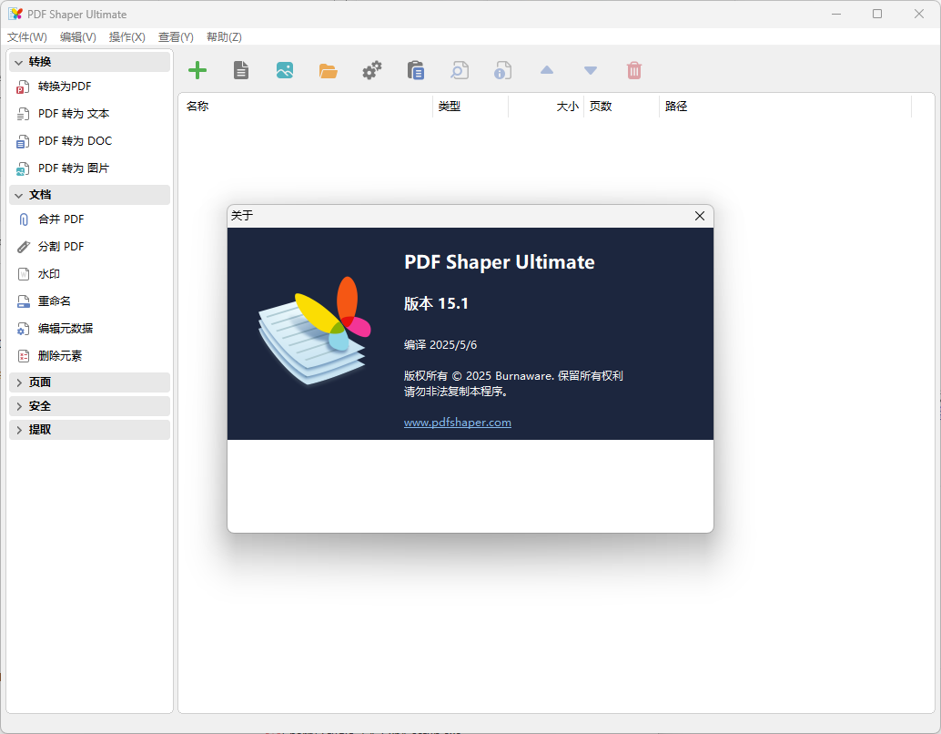Open the www.pdfshaper.com link
Image resolution: width=941 pixels, height=734 pixels.
point(457,423)
